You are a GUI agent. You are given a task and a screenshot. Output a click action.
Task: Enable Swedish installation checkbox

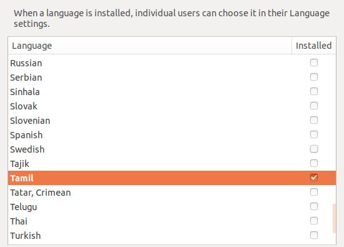coord(314,149)
